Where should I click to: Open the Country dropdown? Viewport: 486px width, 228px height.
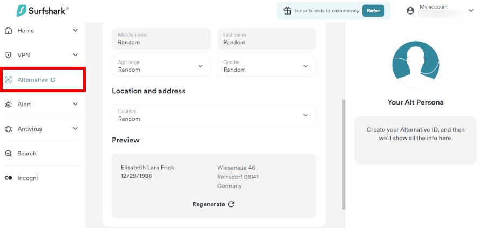click(x=213, y=115)
